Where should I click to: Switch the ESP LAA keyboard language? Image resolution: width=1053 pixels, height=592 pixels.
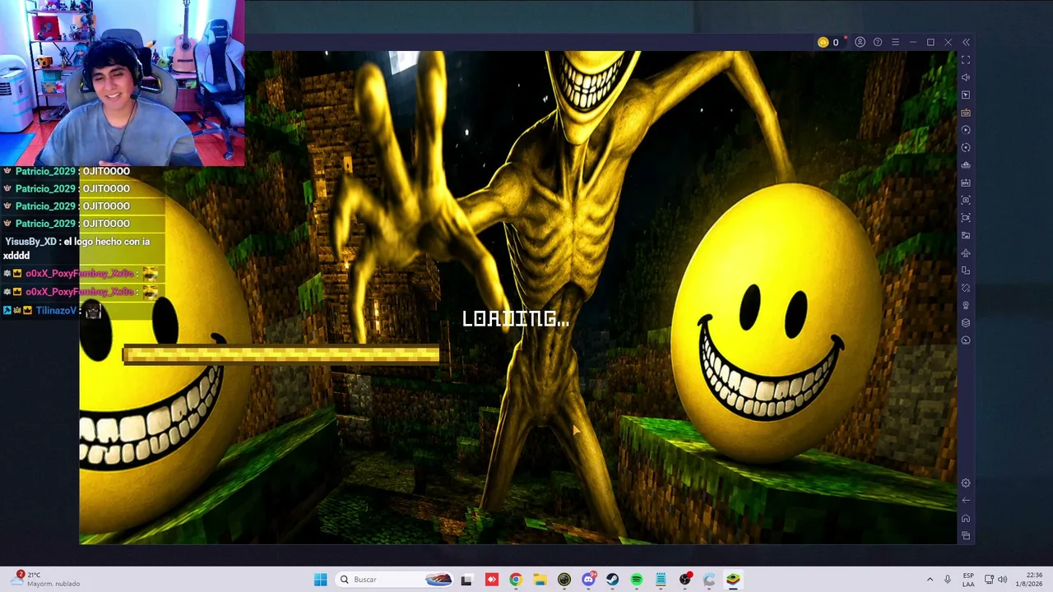pos(968,580)
